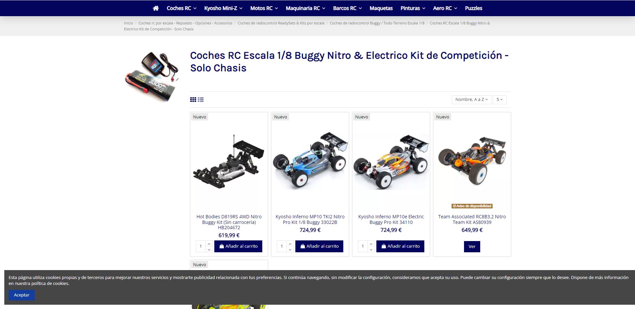The width and height of the screenshot is (635, 309).
Task: Open the items-per-page dropdown showing 5
Action: (x=499, y=100)
